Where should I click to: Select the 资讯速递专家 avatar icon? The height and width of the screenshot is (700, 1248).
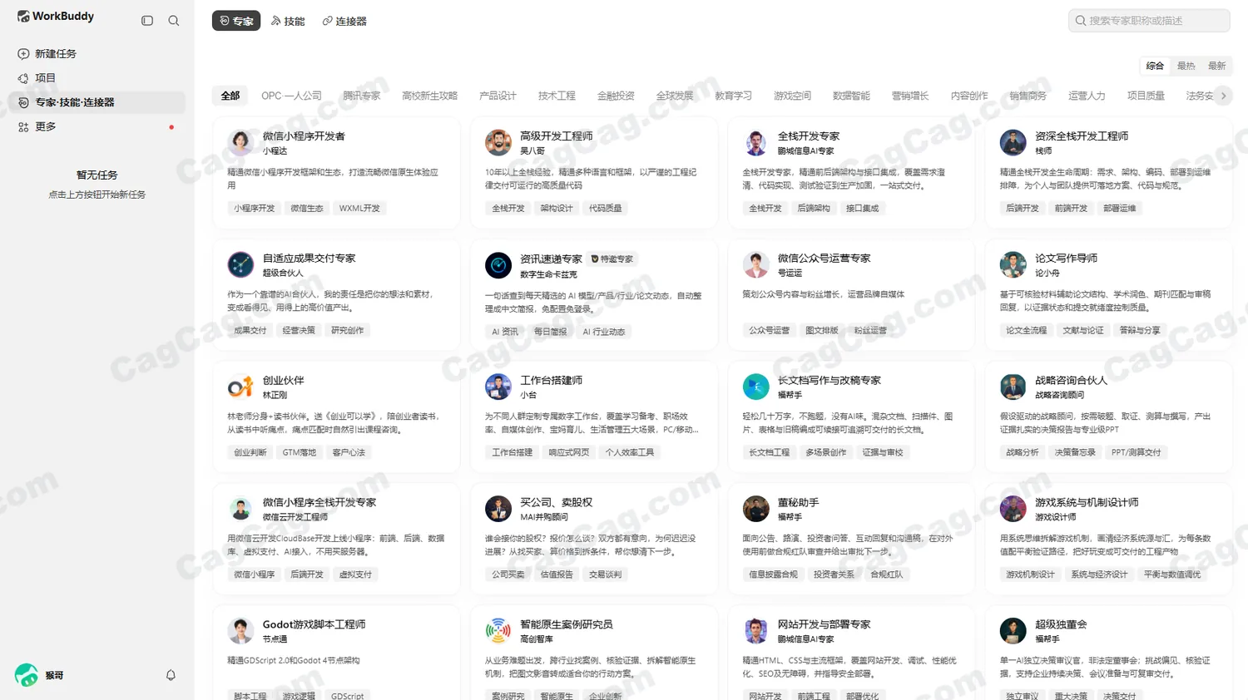point(498,265)
